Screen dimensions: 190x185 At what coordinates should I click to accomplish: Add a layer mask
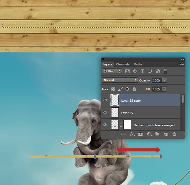coord(140,134)
